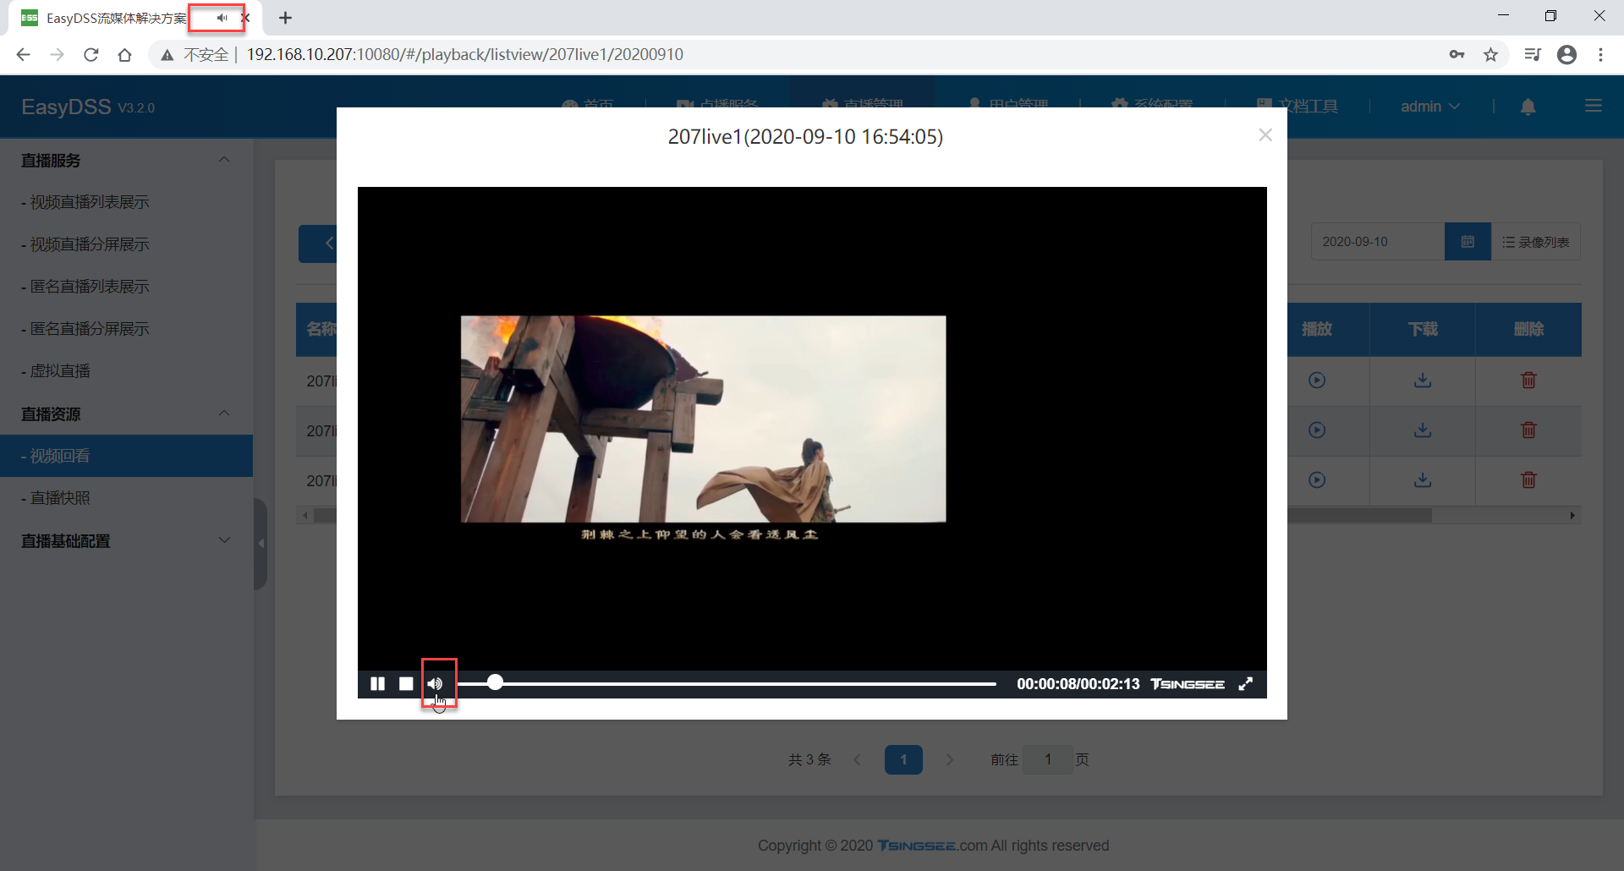Click the 下载 column header
The width and height of the screenshot is (1624, 871).
coord(1423,330)
